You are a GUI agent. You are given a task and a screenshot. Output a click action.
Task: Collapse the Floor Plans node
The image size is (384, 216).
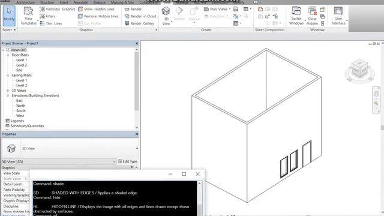(8, 55)
